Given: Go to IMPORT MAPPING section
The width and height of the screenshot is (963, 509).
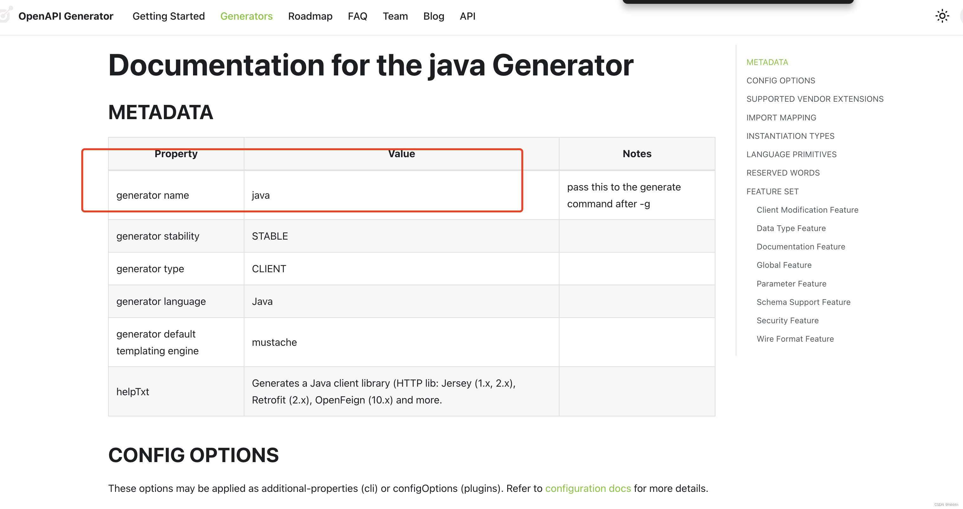Looking at the screenshot, I should tap(781, 118).
